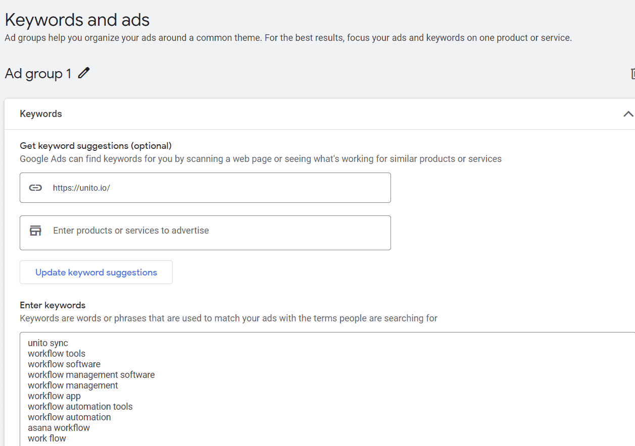635x446 pixels.
Task: Click the 'workflow app' keyword line
Action: click(54, 396)
